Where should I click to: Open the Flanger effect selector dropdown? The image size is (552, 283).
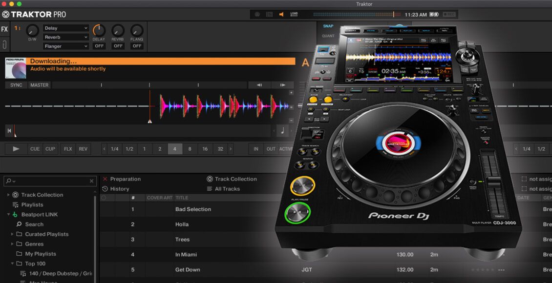(x=66, y=45)
